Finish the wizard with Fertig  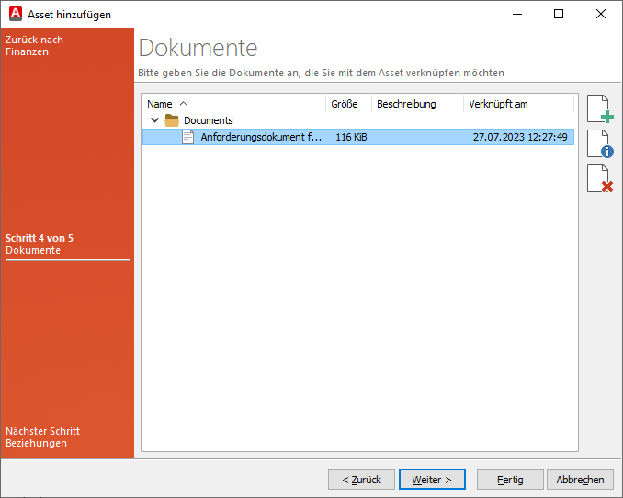[x=510, y=480]
